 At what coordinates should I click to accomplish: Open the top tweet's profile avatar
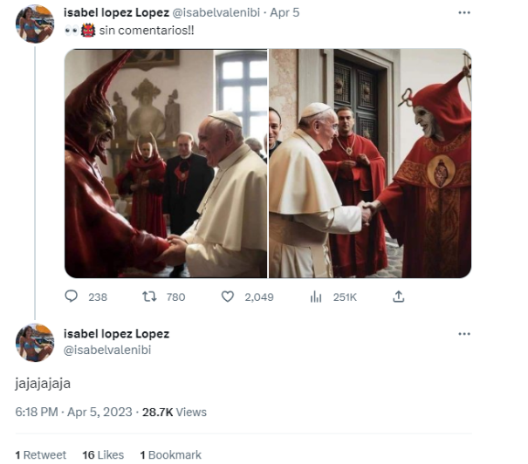click(x=35, y=24)
